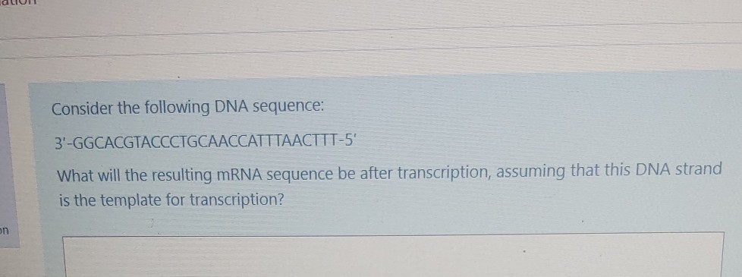Click the DNA sequence line starting 3'-GGCACG
This screenshot has width=742, height=277.
(203, 141)
